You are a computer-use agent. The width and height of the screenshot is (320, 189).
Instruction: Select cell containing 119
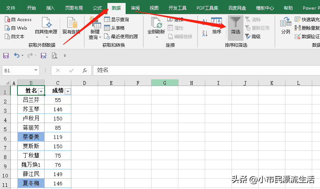tap(58, 137)
